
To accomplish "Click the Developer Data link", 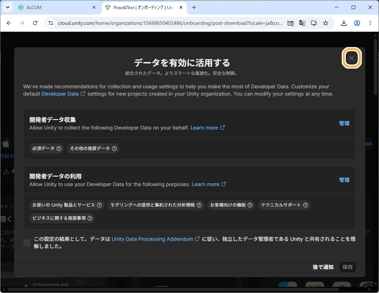I will click(63, 94).
